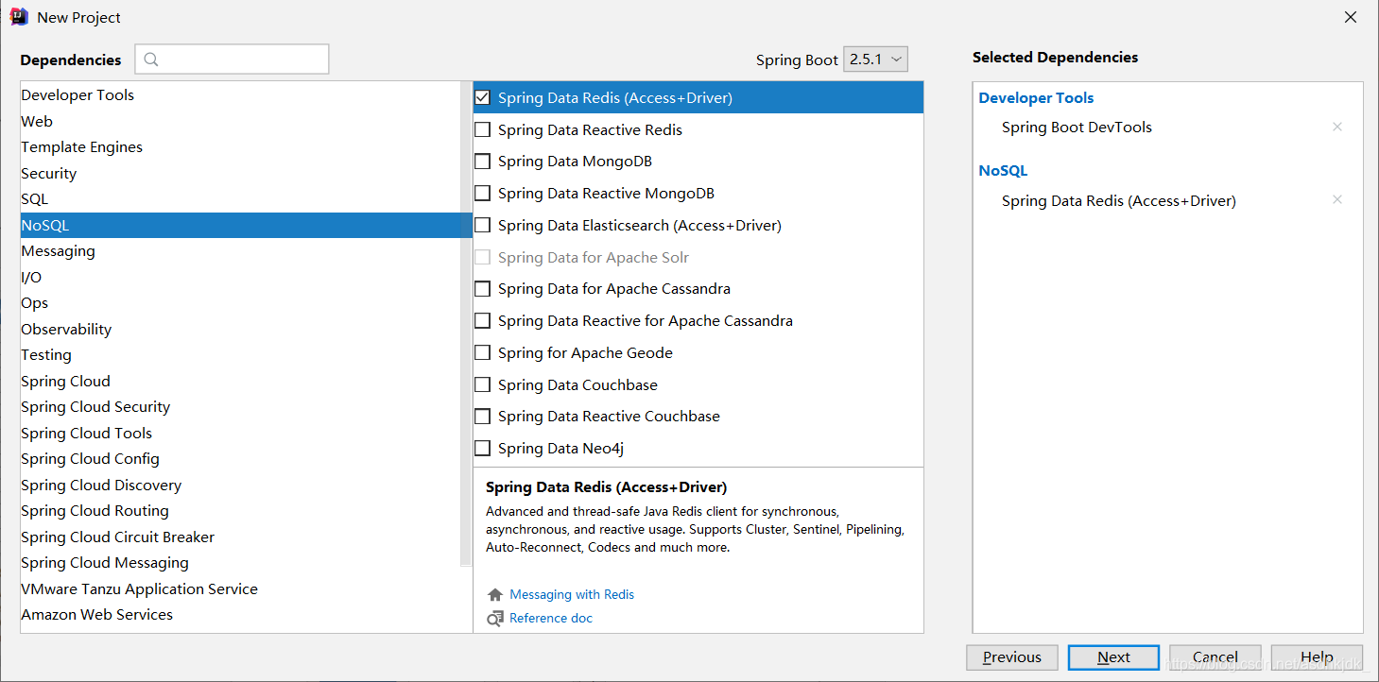Screen dimensions: 1379x682
Task: Select Spring Boot DevTools in Selected Dependencies
Action: tap(1077, 128)
